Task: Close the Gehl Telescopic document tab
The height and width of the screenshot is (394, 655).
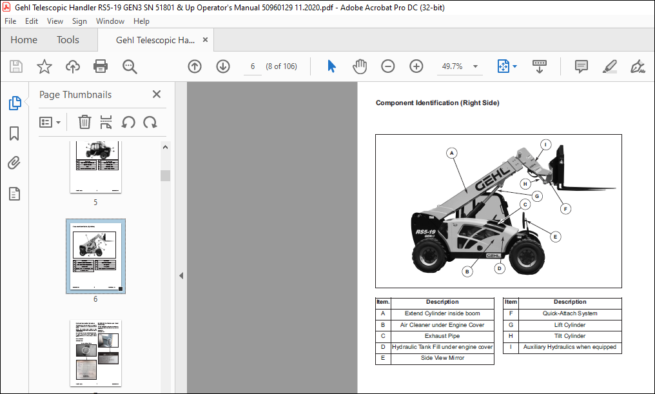Action: pos(205,40)
